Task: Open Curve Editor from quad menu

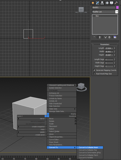Action: [x=61, y=140]
